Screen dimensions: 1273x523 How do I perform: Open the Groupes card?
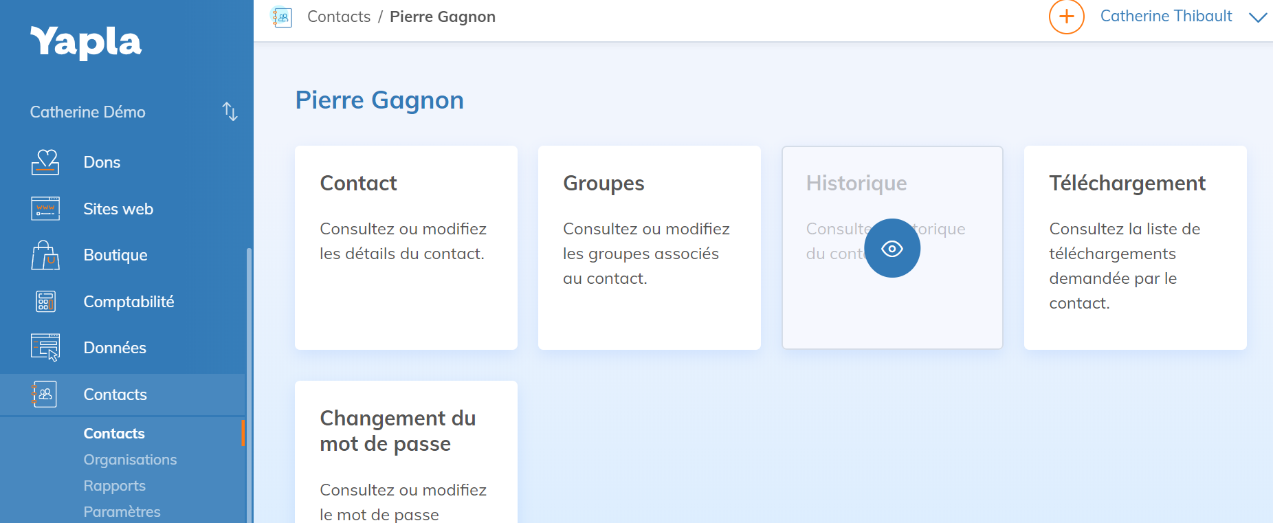[649, 247]
